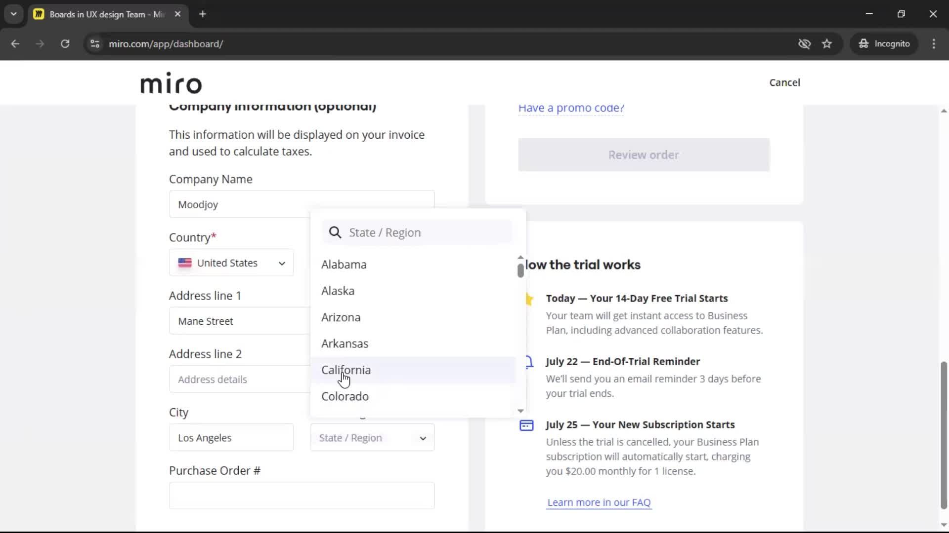Click 'Today — Your 14-Day Free Trial Starts'
This screenshot has height=533, width=949.
click(637, 298)
